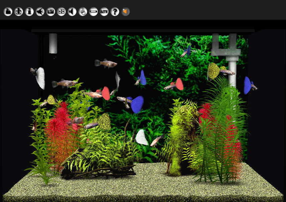Take a snapshot with the camera icon
Image resolution: width=286 pixels, height=202 pixels.
coord(51,12)
